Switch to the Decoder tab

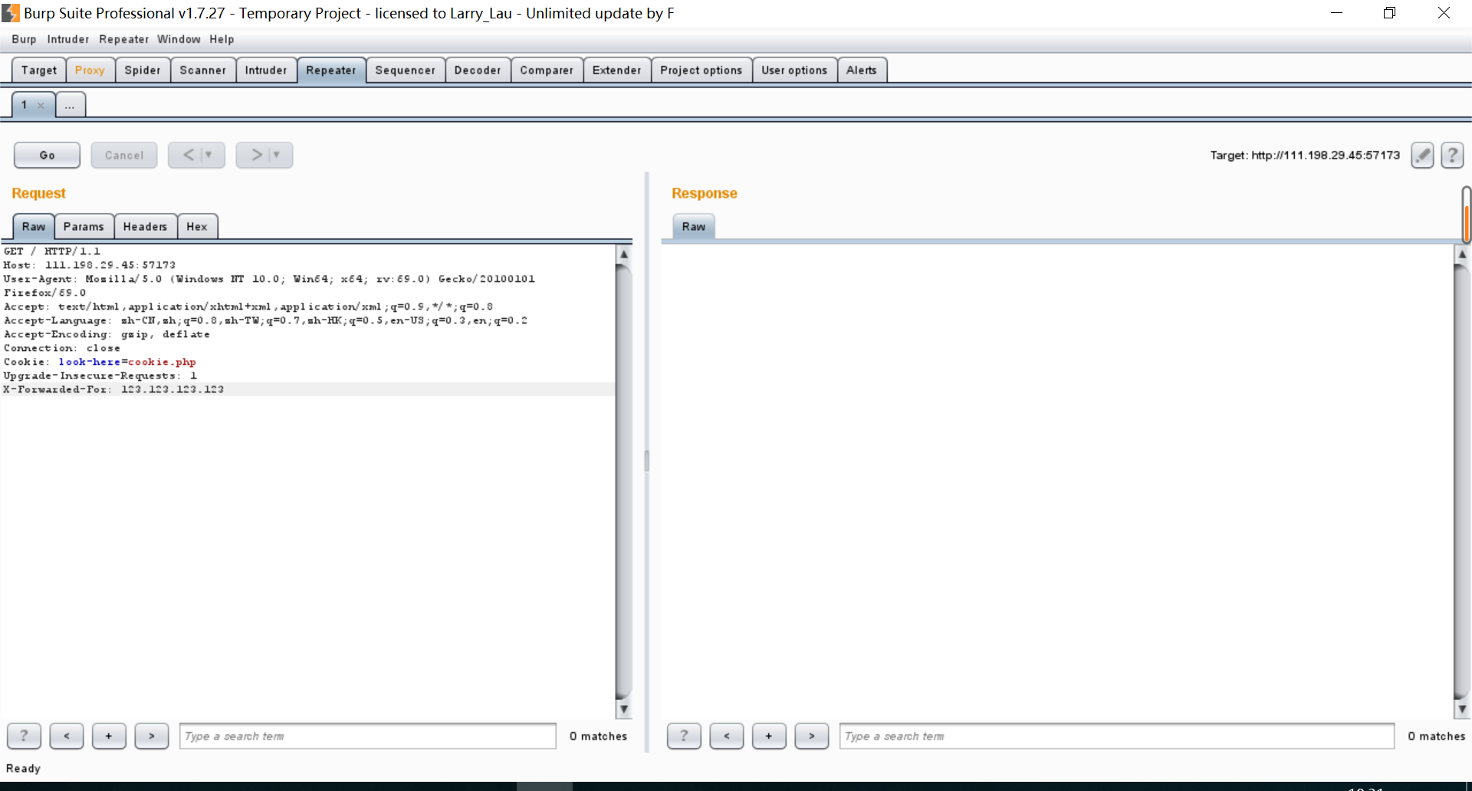point(478,70)
